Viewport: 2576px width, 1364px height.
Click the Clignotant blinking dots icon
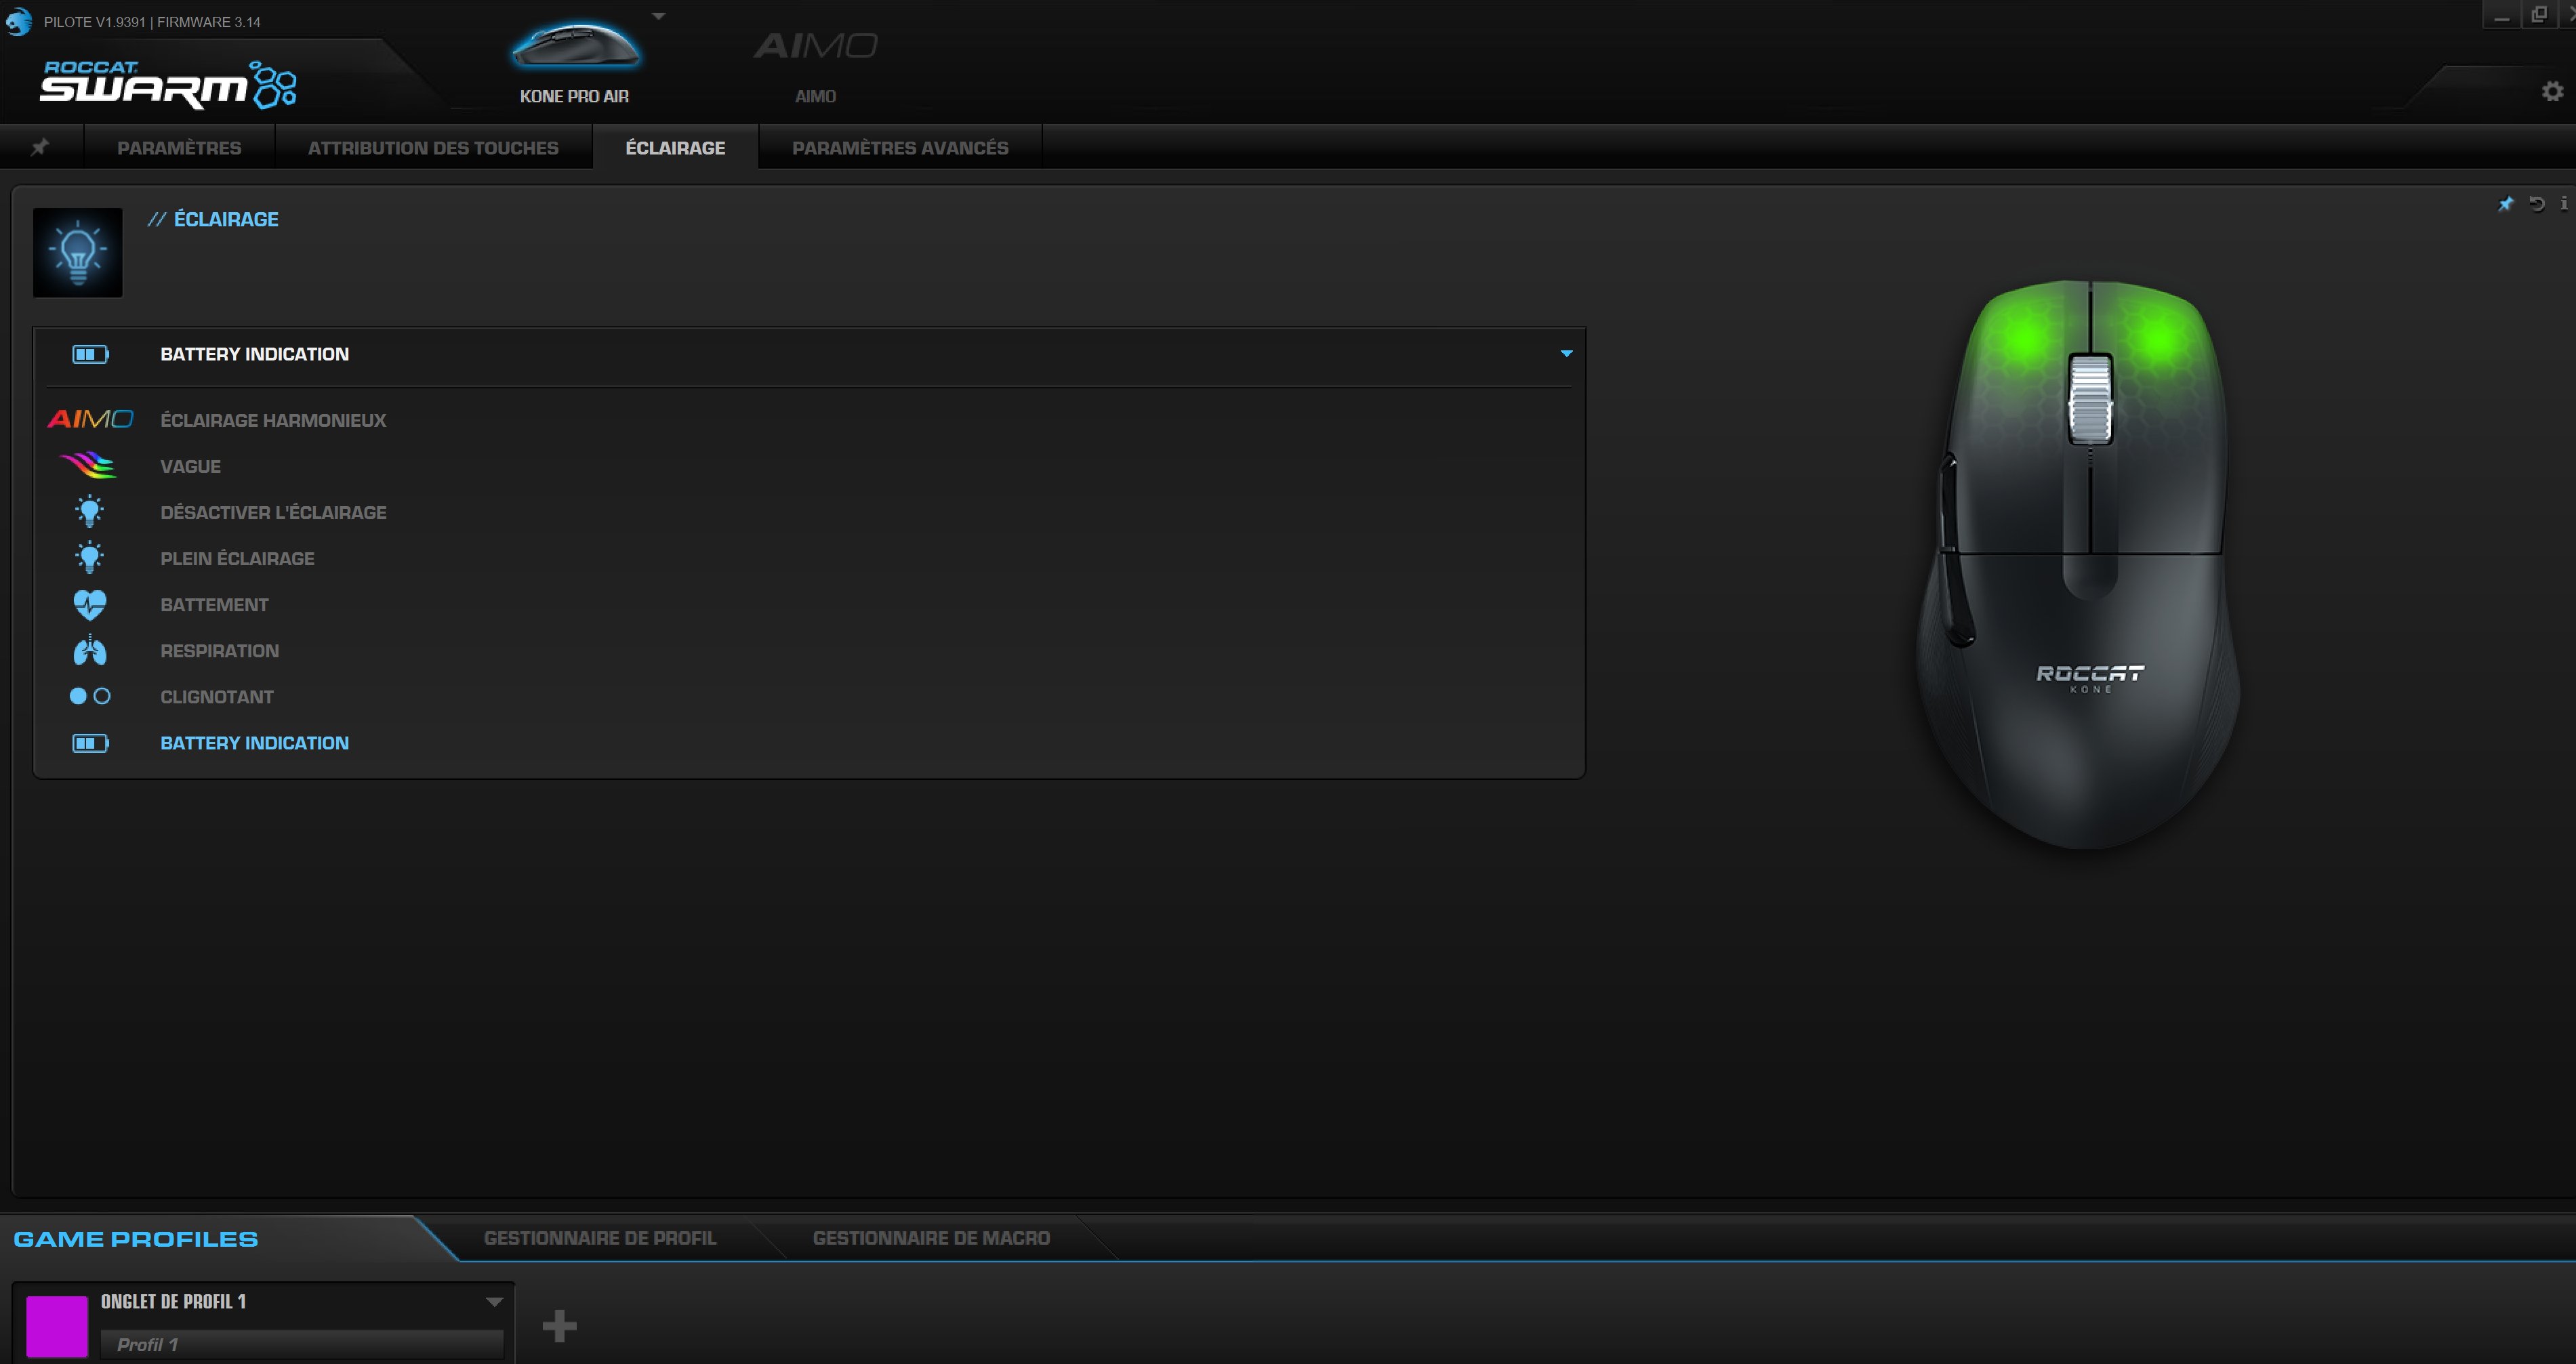point(90,696)
